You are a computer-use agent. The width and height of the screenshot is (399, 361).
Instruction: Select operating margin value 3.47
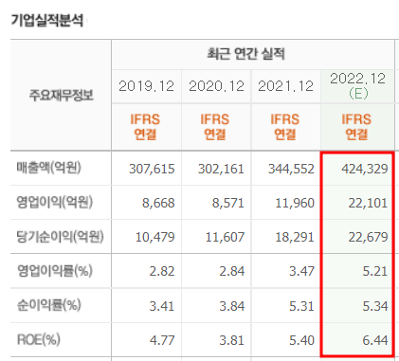(x=301, y=271)
